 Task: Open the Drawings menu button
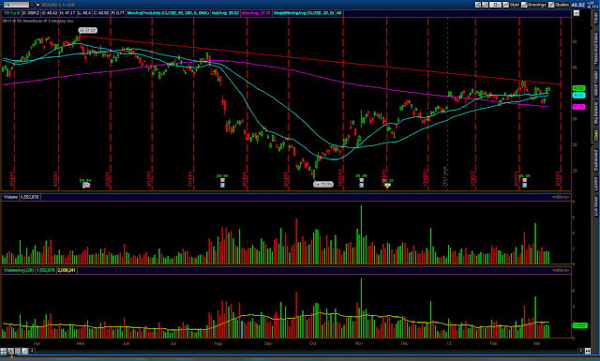tap(533, 5)
